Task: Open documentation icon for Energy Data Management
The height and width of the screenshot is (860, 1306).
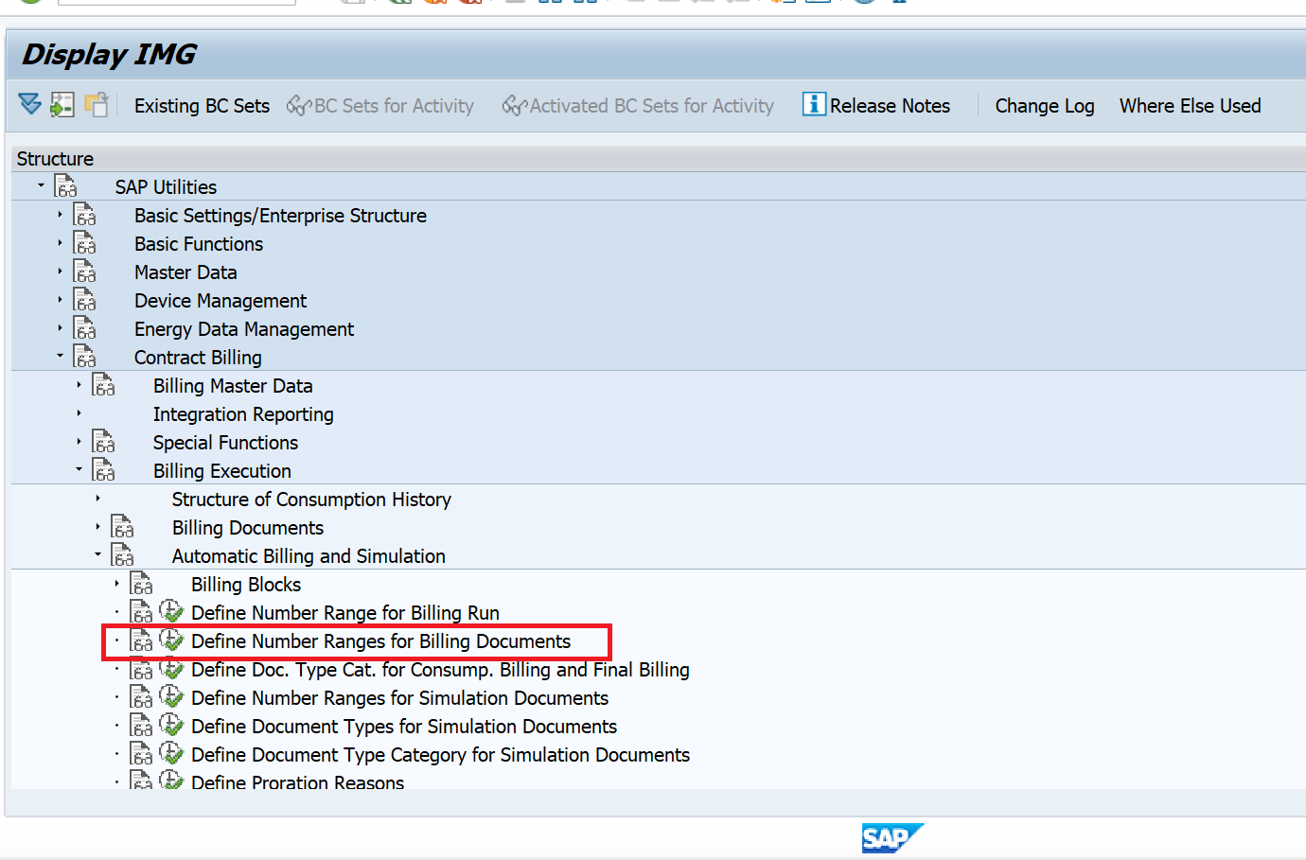Action: (x=84, y=328)
